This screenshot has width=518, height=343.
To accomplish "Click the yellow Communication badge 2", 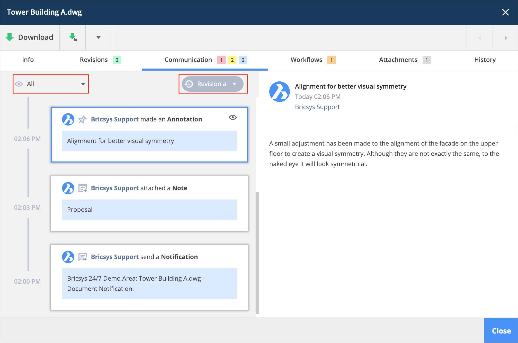I will tap(232, 60).
